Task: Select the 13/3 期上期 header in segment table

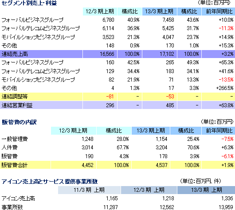Action: 160,12
